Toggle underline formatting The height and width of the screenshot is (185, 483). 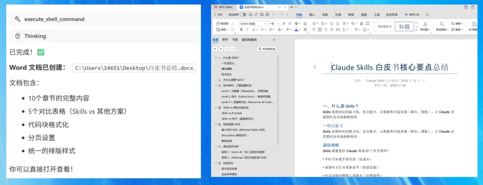click(x=254, y=30)
